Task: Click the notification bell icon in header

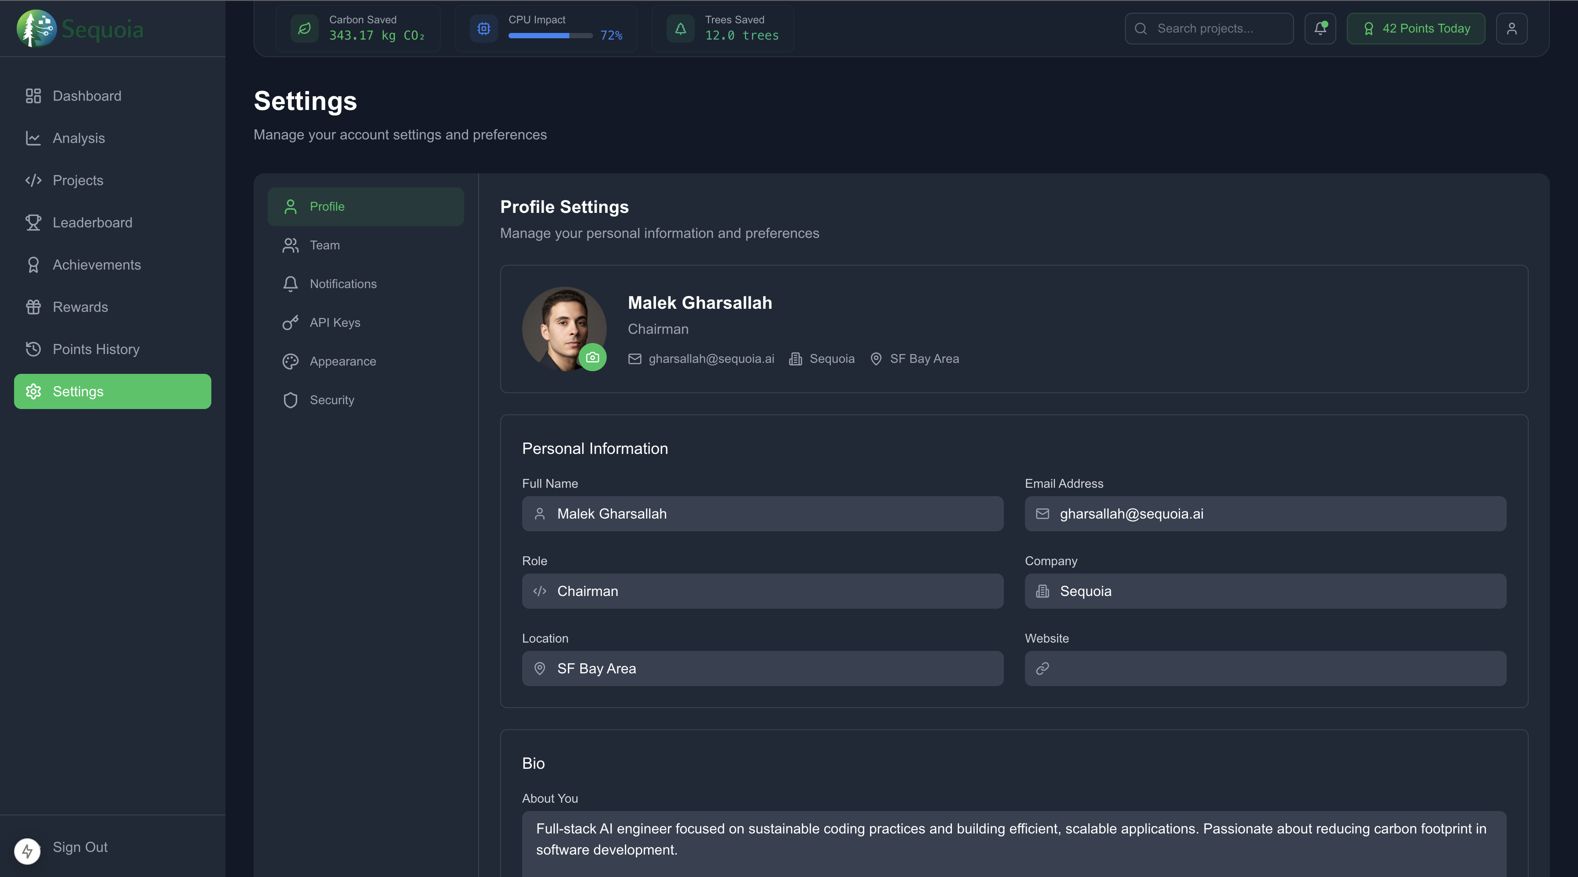Action: point(1320,29)
